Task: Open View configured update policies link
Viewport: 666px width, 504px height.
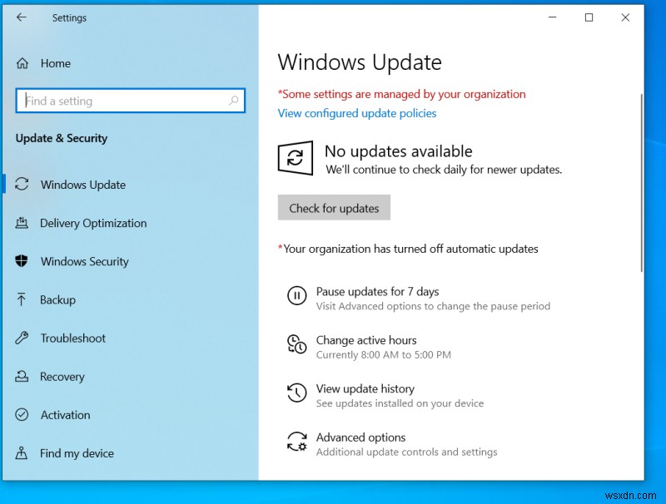Action: (x=356, y=113)
